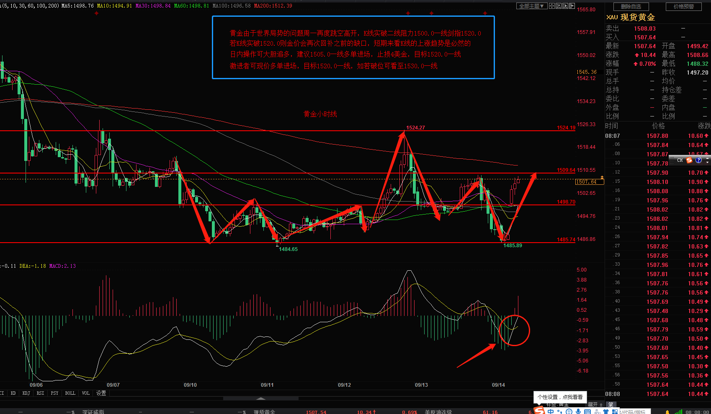The height and width of the screenshot is (414, 711).
Task: Switch to the VOL indicator tab
Action: point(85,393)
